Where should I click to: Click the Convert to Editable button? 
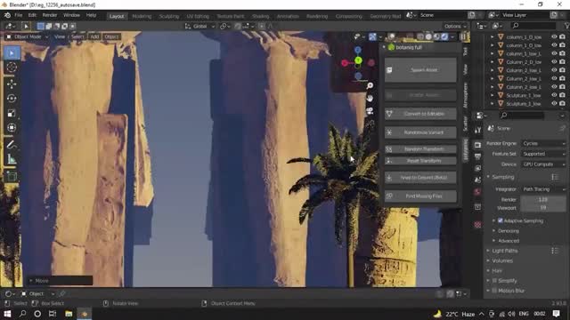pyautogui.click(x=420, y=114)
